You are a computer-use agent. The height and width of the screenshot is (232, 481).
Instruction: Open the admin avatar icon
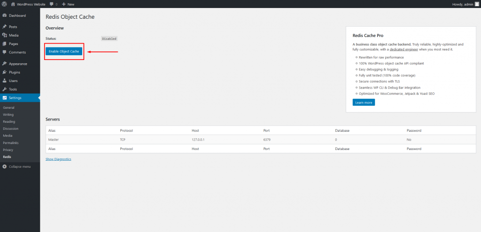(x=476, y=4)
